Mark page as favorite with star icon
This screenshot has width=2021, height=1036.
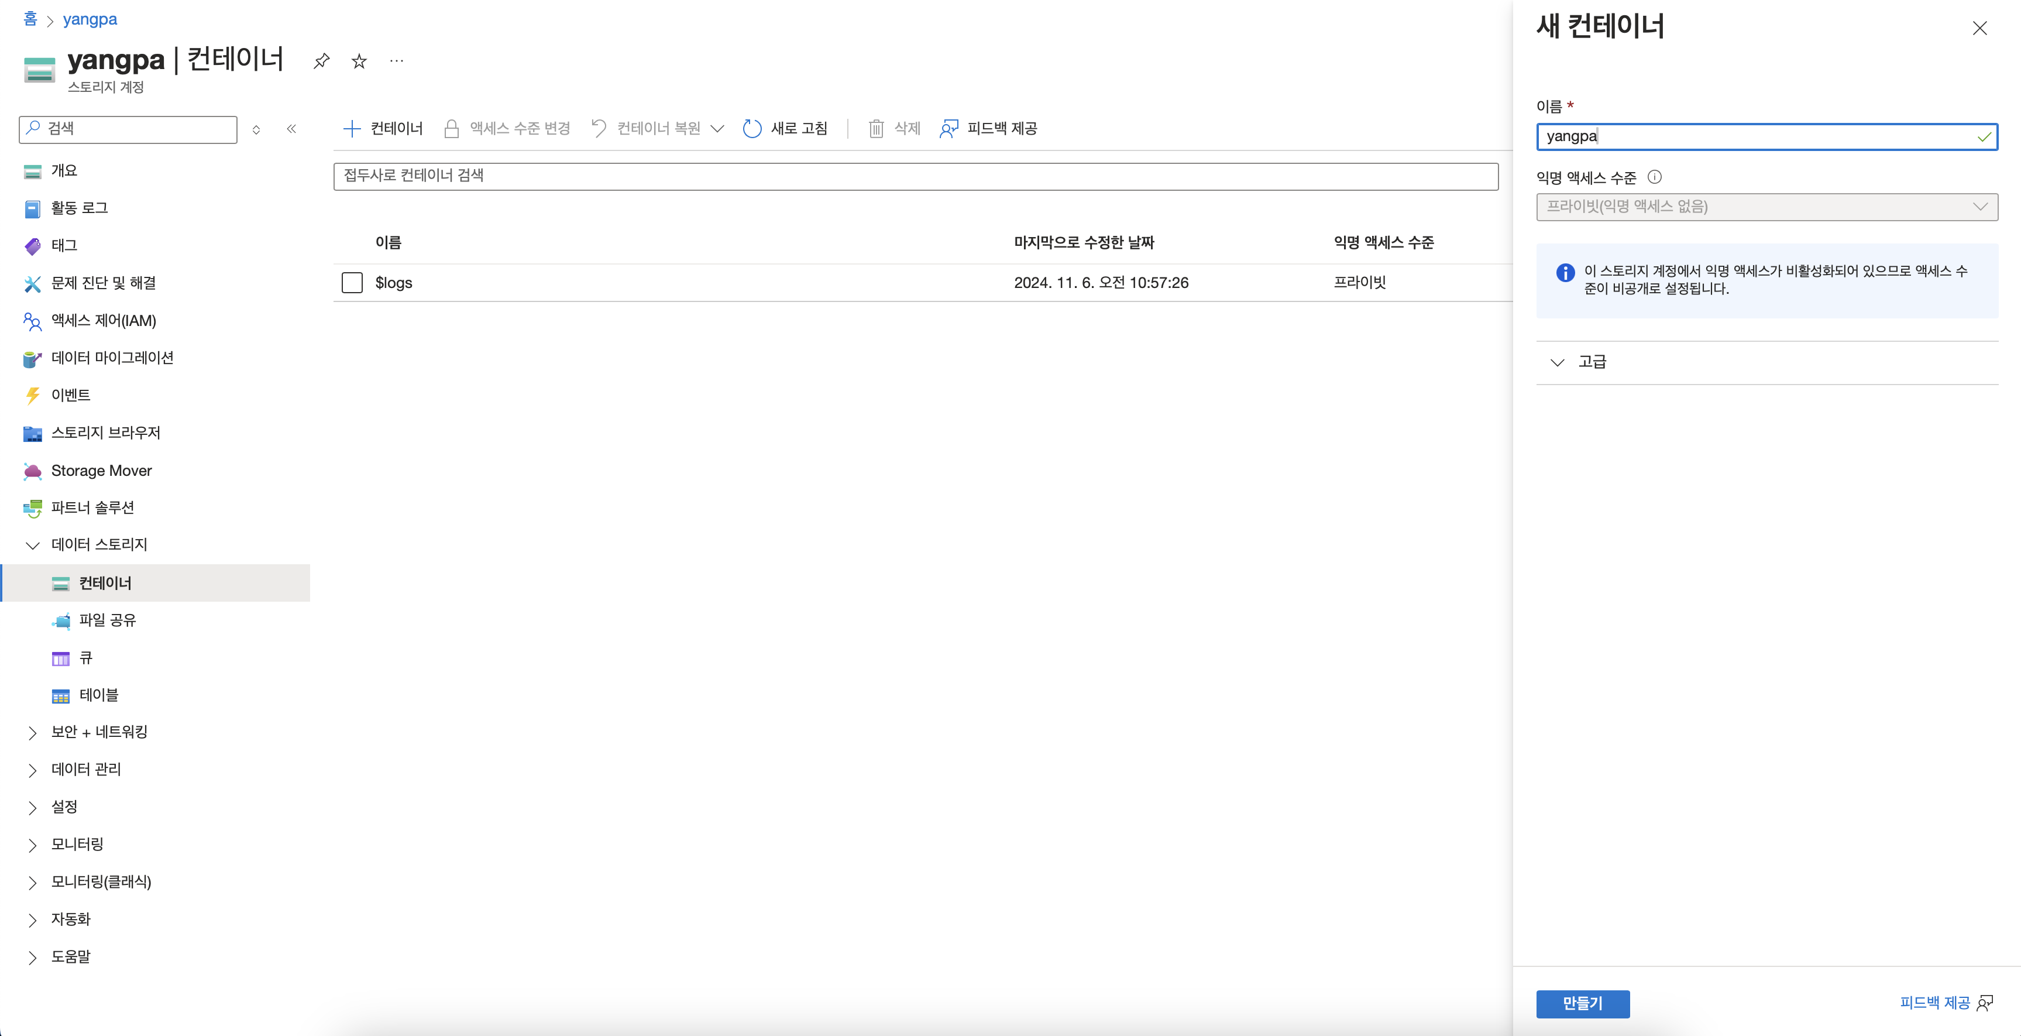tap(359, 61)
